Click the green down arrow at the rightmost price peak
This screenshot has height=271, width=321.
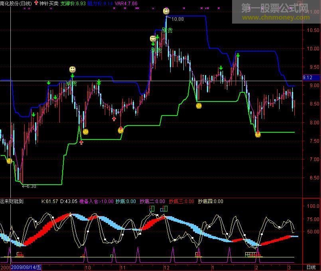pos(238,56)
